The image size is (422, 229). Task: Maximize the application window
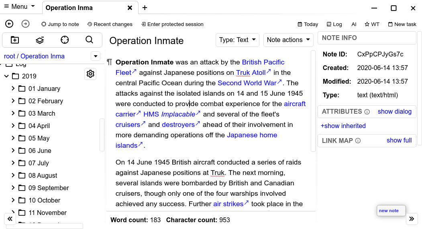coord(393,8)
